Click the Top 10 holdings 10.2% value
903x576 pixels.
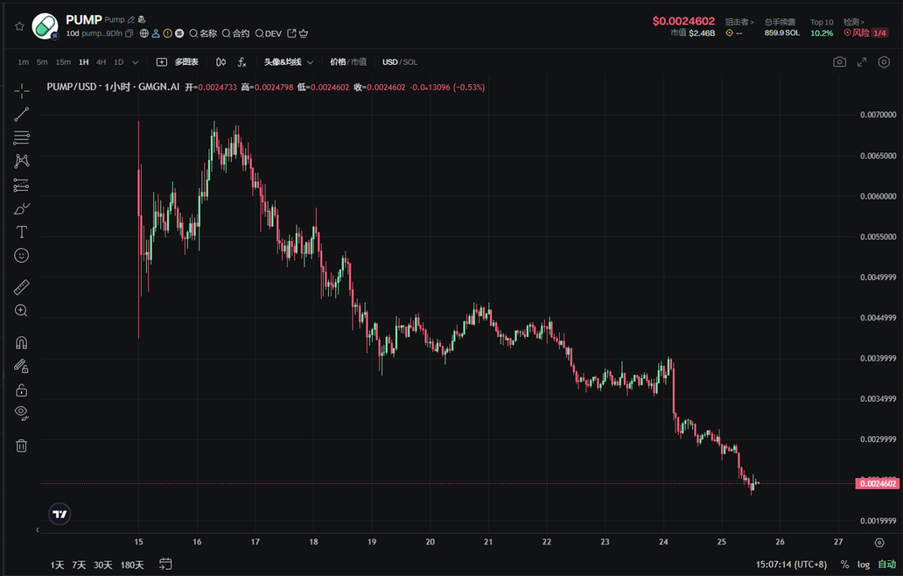point(822,33)
